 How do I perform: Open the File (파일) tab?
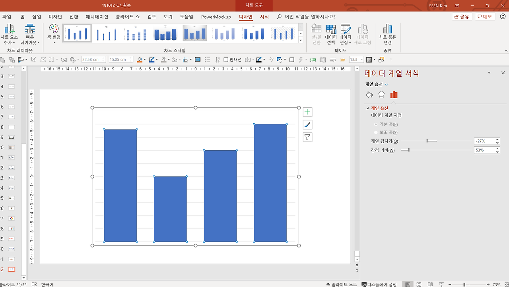(x=7, y=17)
